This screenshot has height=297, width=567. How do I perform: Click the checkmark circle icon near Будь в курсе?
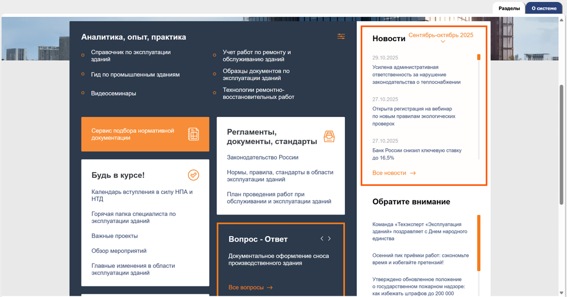[193, 175]
